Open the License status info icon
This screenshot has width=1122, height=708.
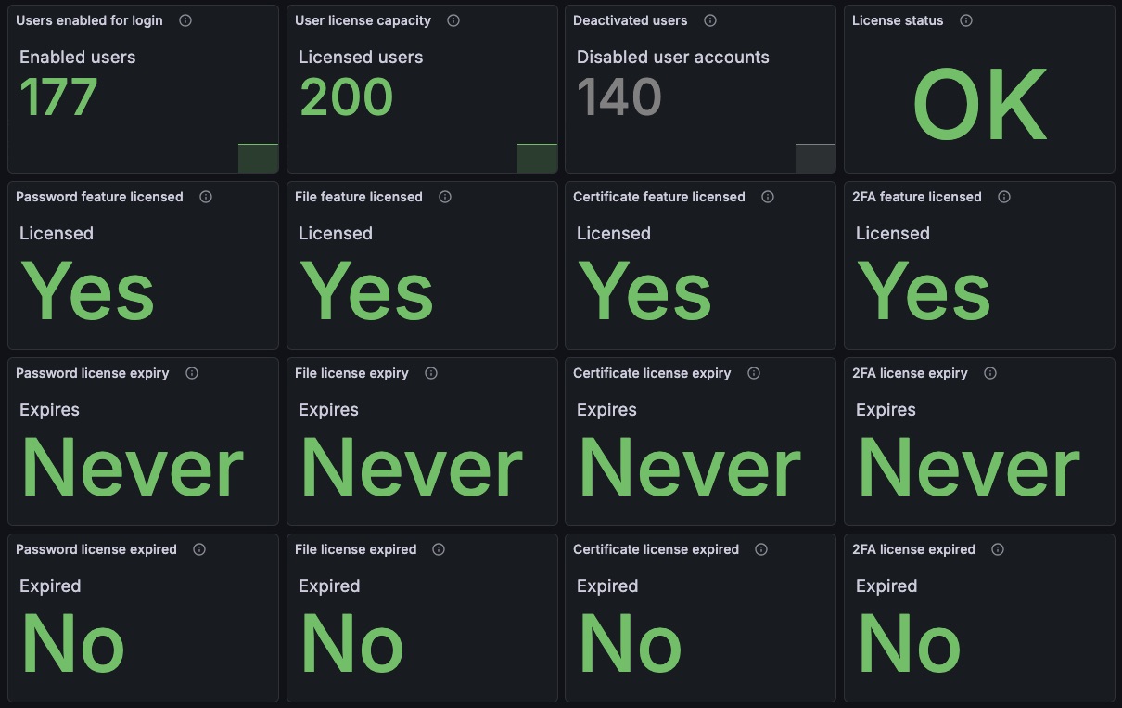pyautogui.click(x=966, y=20)
